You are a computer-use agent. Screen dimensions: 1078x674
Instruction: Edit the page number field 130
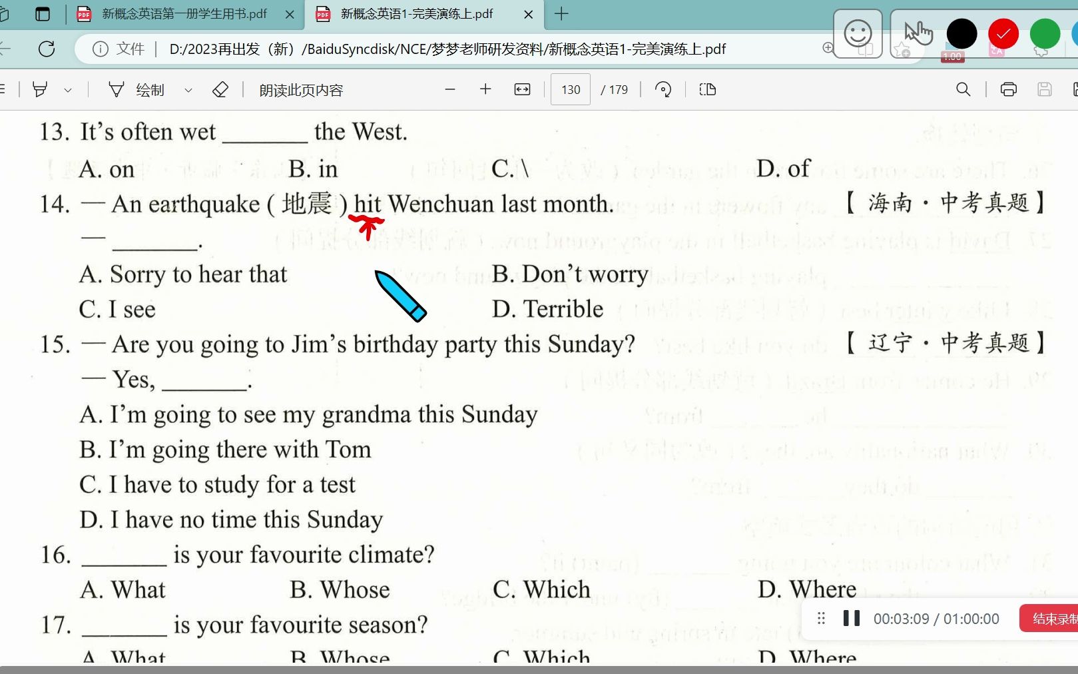point(571,89)
